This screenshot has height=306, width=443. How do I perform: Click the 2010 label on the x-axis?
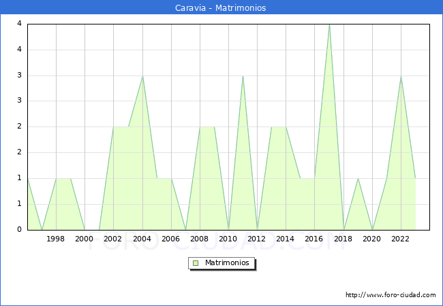[x=228, y=239]
